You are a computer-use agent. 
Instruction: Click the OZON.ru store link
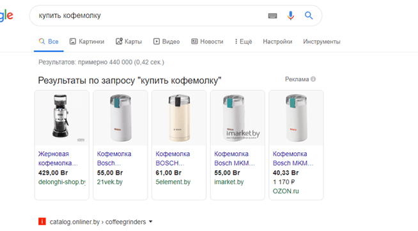(x=286, y=191)
